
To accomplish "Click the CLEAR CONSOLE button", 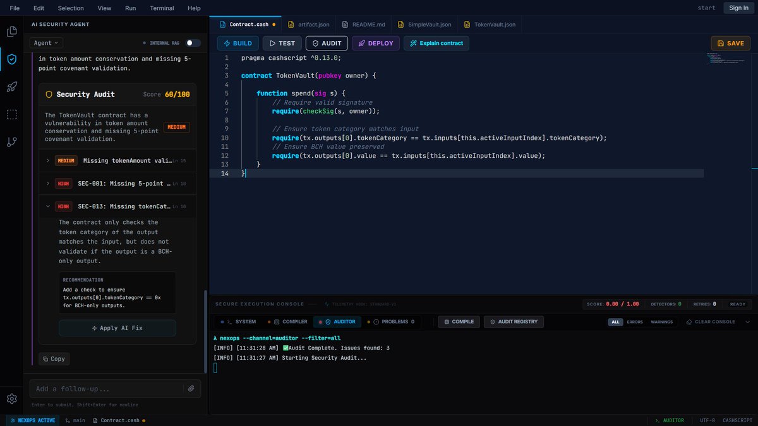I will (x=711, y=322).
